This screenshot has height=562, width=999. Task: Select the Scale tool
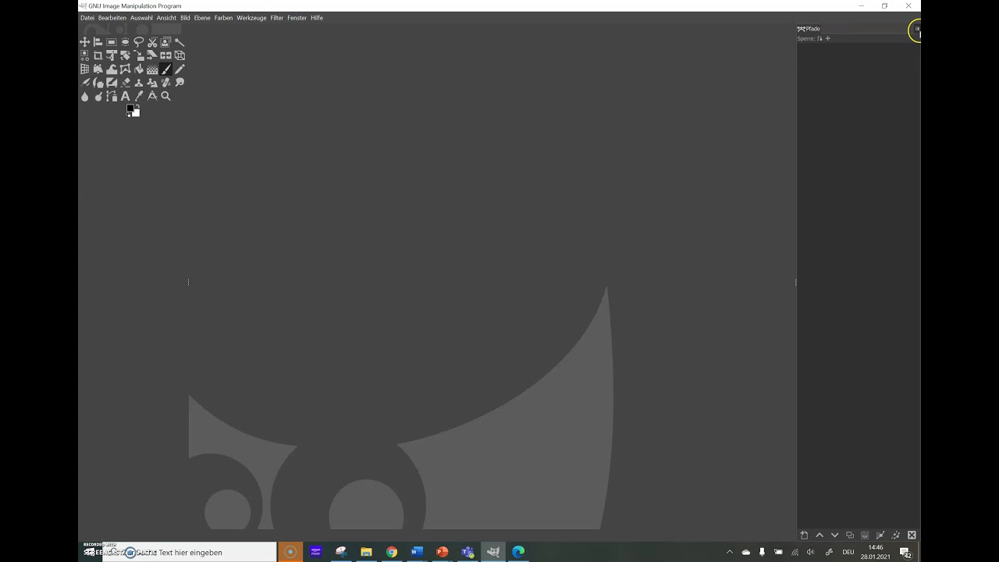tap(139, 55)
